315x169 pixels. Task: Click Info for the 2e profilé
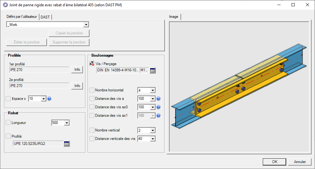pos(77,86)
